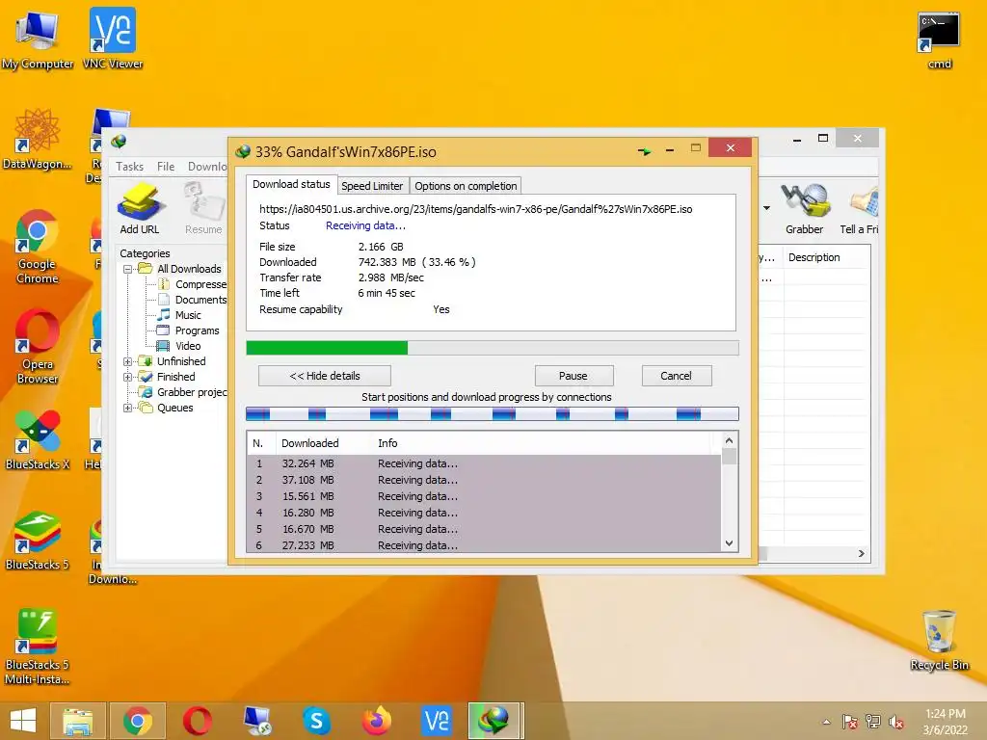Open BlueStacks 5 Multi-Instance shortcut
The height and width of the screenshot is (740, 987).
pos(38,647)
